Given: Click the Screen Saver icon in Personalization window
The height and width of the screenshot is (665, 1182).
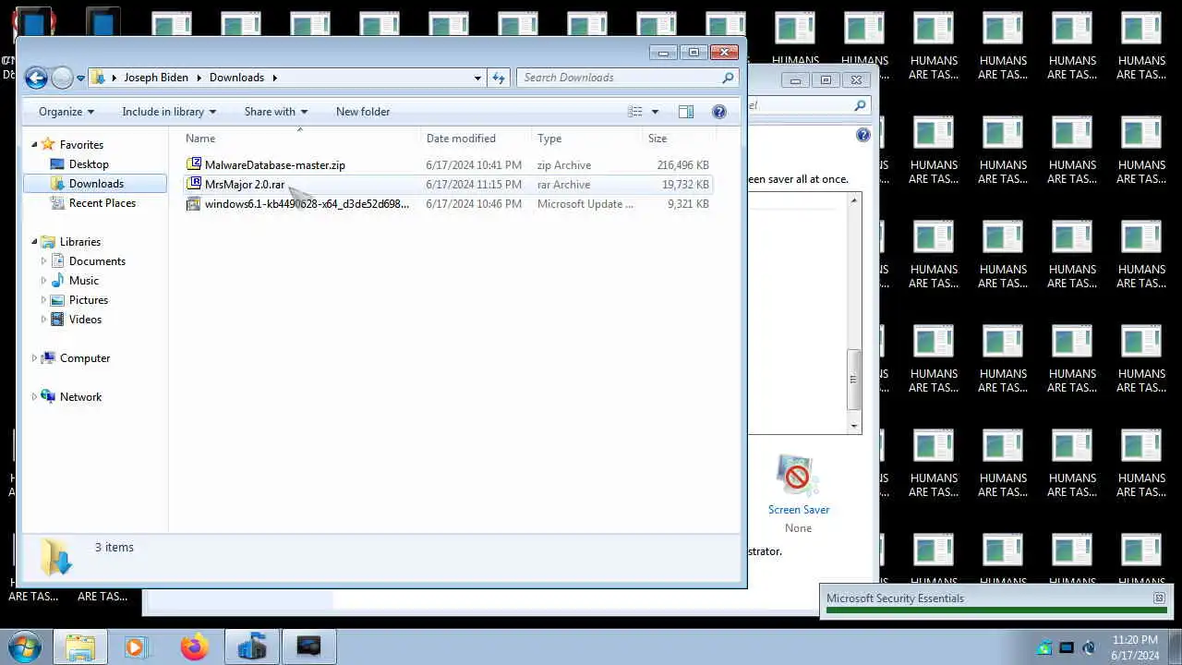Looking at the screenshot, I should (796, 475).
